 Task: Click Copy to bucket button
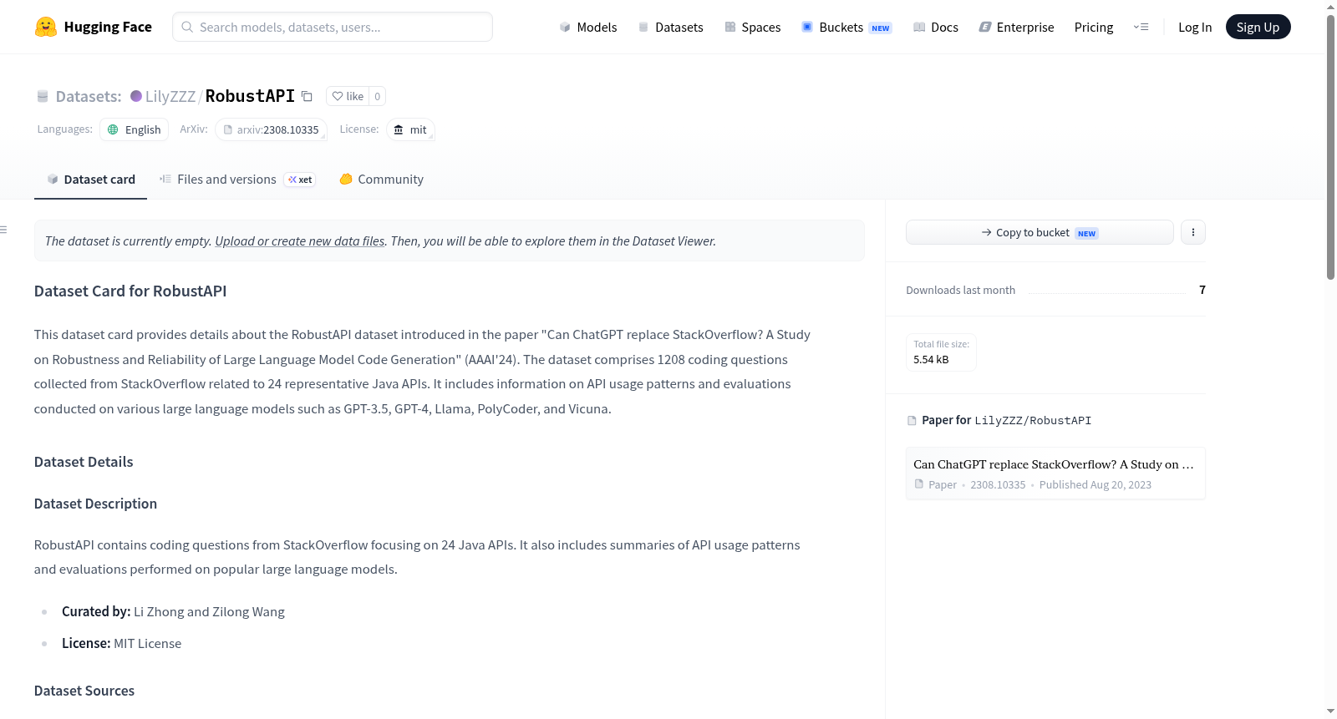pyautogui.click(x=1040, y=232)
